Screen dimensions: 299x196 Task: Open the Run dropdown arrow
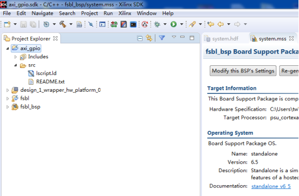point(181,24)
